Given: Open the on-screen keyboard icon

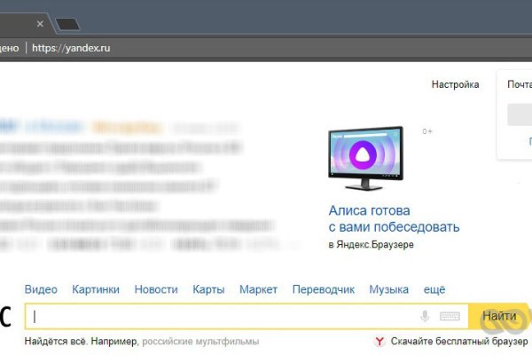Looking at the screenshot, I should pyautogui.click(x=450, y=316).
